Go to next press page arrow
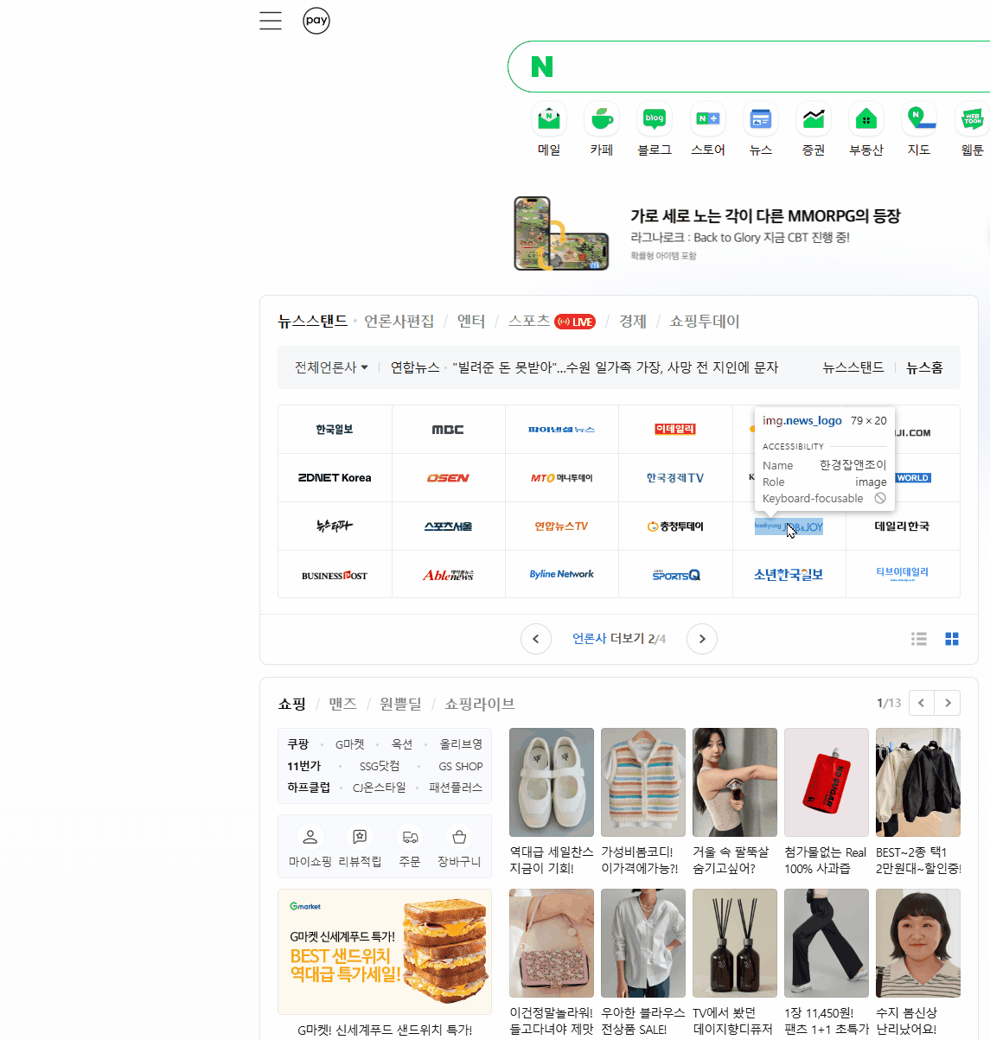Viewport: 990px width, 1040px height. point(702,639)
